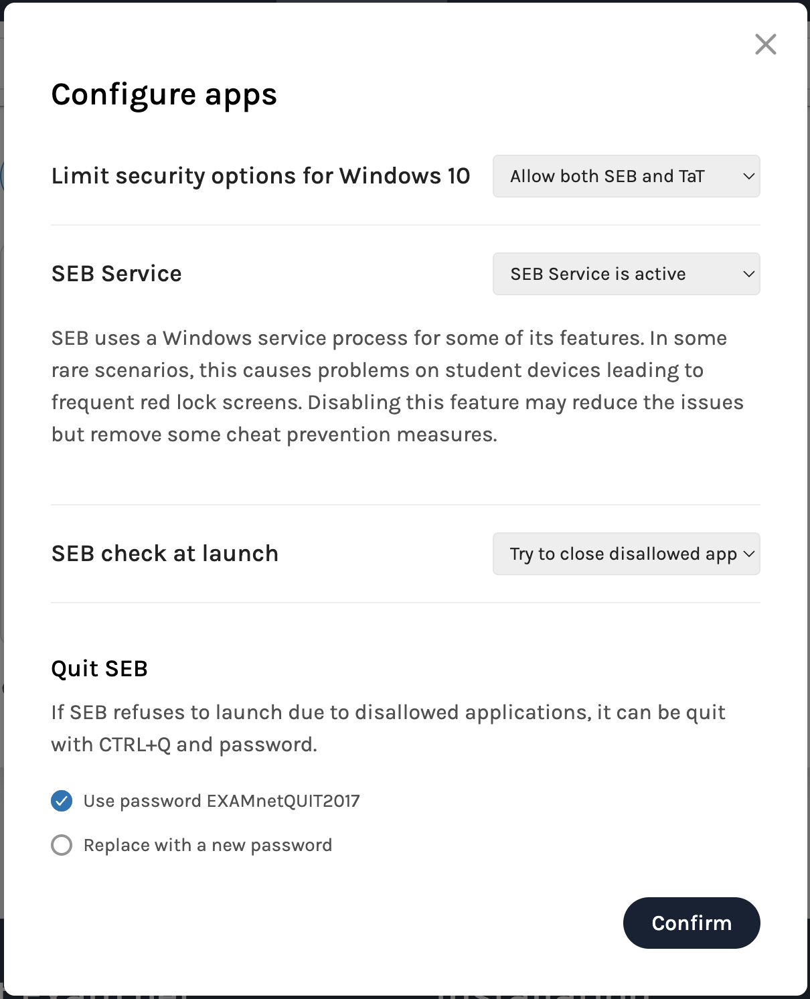Select the Replace with a new password radio
The height and width of the screenshot is (999, 810).
(62, 845)
